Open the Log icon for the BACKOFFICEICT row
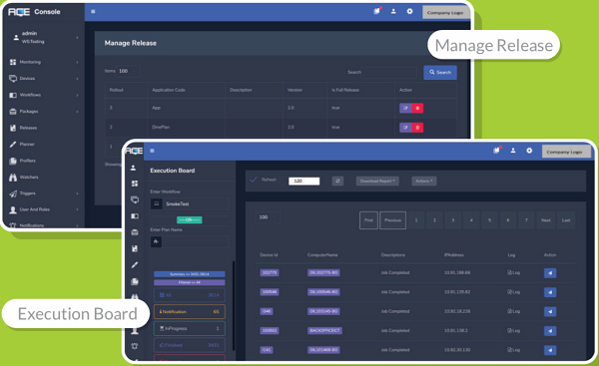The height and width of the screenshot is (366, 599). pos(514,330)
